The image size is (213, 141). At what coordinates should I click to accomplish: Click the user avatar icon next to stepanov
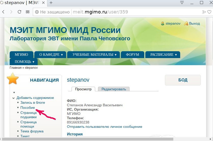(x=163, y=24)
